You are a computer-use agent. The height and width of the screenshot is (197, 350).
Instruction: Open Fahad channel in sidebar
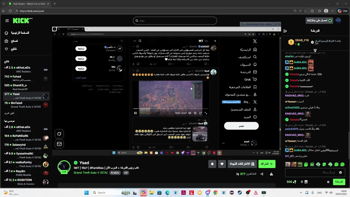26,78
